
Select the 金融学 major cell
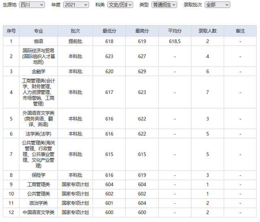click(x=39, y=71)
